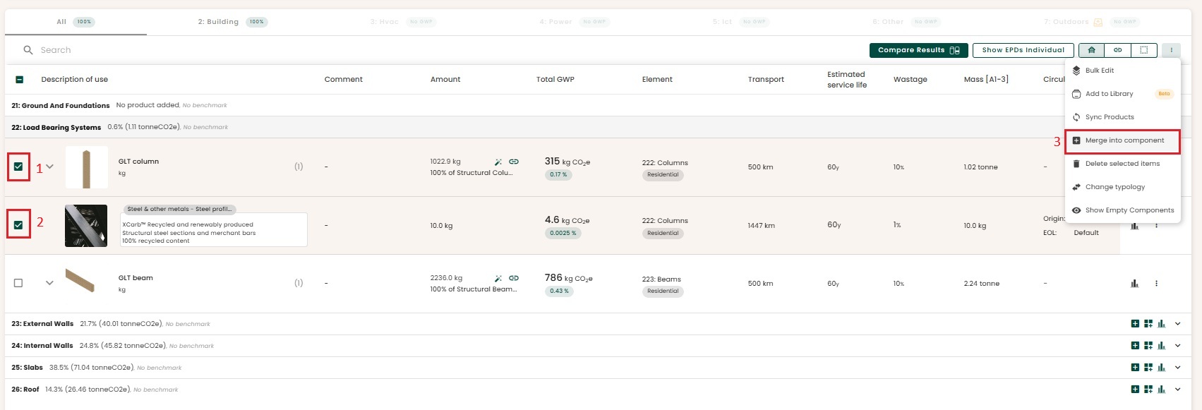This screenshot has width=1202, height=410.
Task: Switch to the 2: Building tab
Action: pos(218,22)
